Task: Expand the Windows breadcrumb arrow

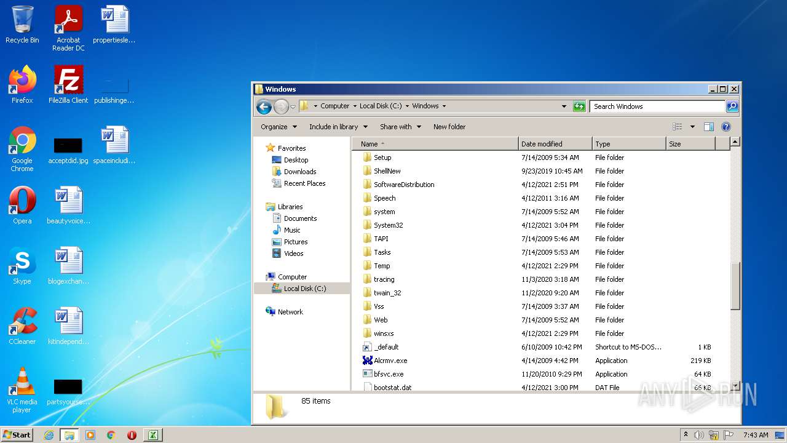Action: 444,106
